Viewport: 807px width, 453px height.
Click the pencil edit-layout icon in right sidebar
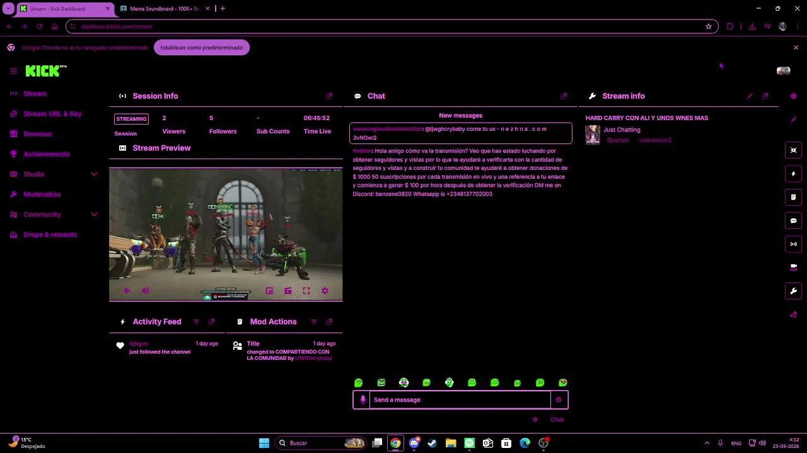pos(793,120)
